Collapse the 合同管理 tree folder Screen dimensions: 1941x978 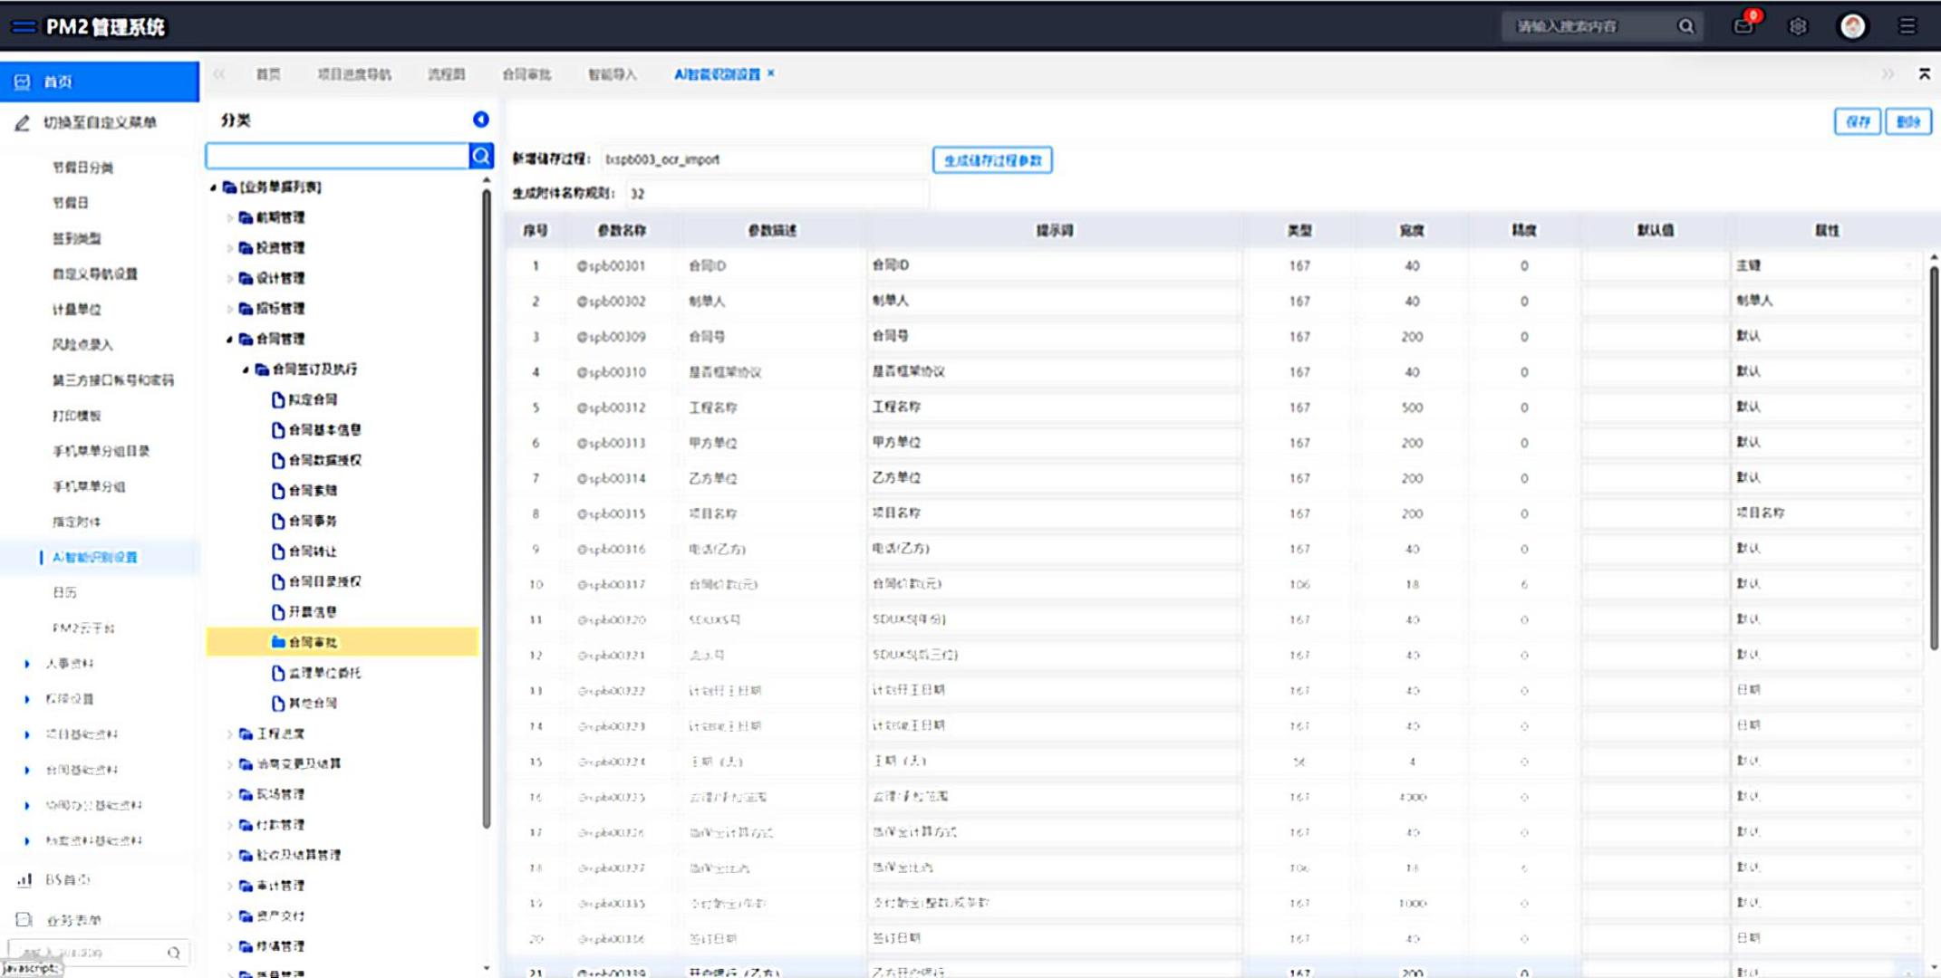point(229,340)
